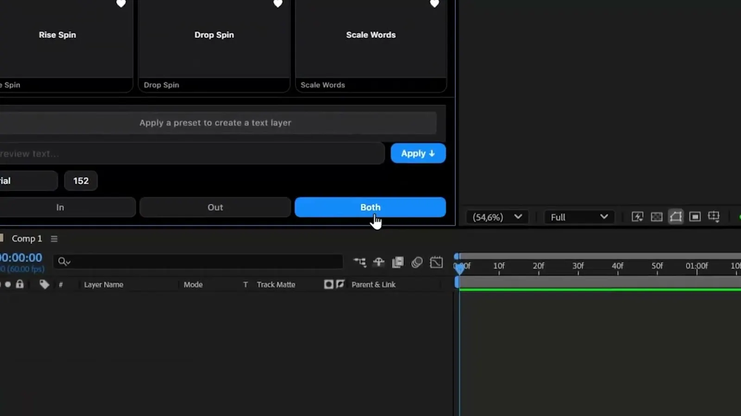
Task: Choose the Out animation mode
Action: (x=215, y=208)
